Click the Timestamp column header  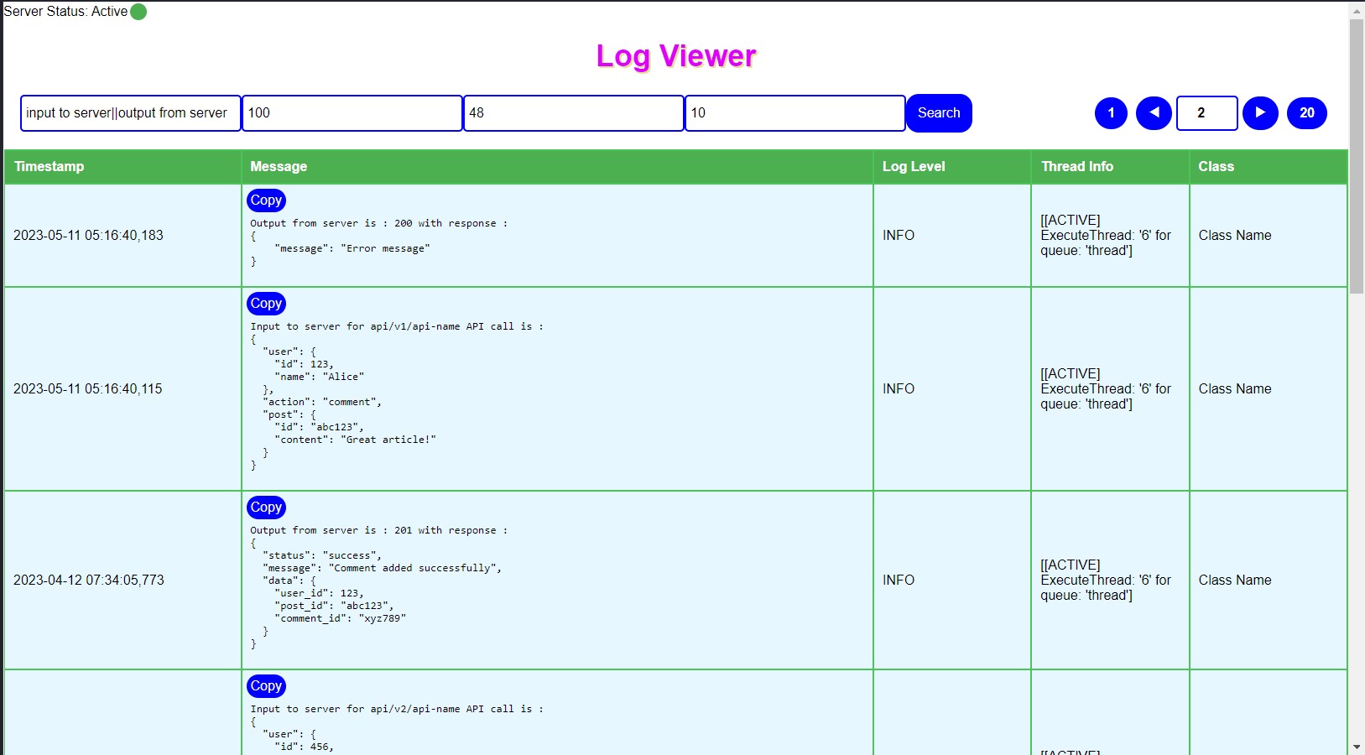point(49,167)
